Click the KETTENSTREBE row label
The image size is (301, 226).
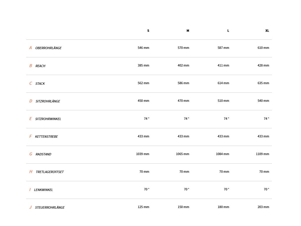coord(46,137)
